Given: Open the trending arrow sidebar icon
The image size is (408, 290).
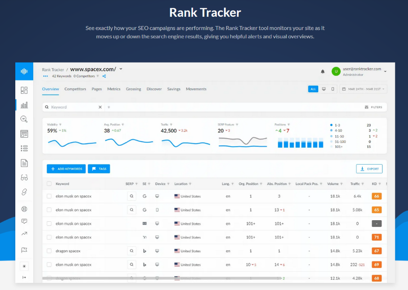Looking at the screenshot, I should 24,233.
